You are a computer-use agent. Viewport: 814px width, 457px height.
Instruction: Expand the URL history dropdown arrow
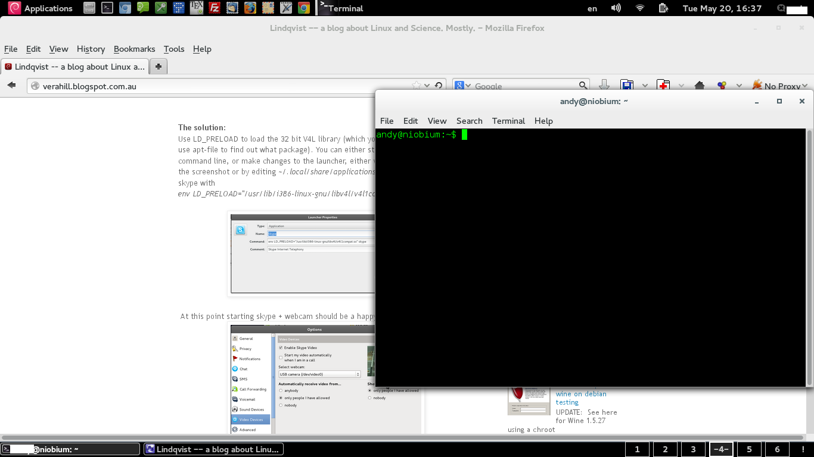[x=427, y=86]
